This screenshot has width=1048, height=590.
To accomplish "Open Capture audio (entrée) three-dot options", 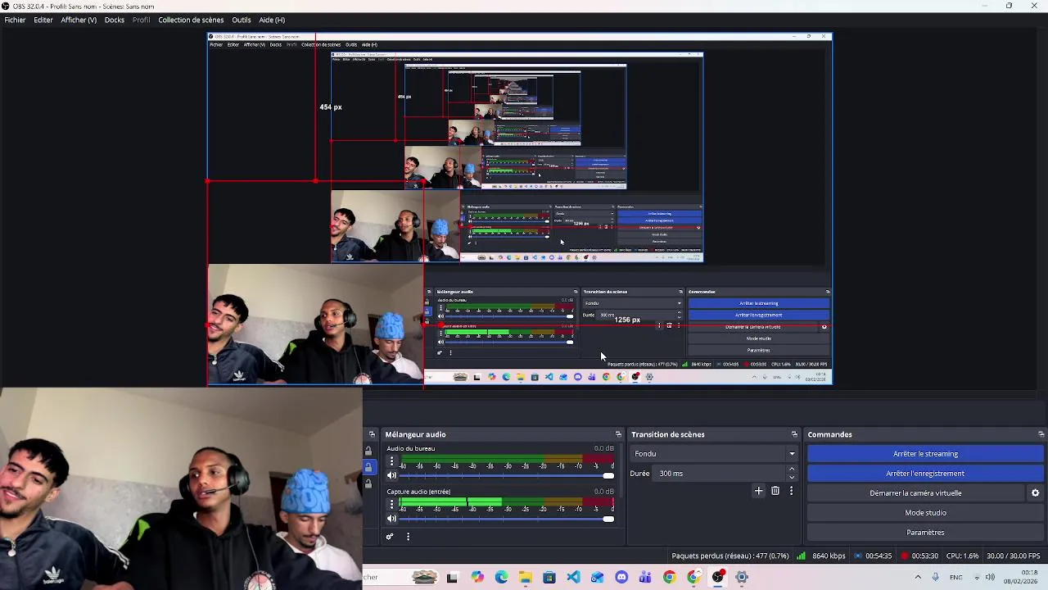I will (x=391, y=505).
